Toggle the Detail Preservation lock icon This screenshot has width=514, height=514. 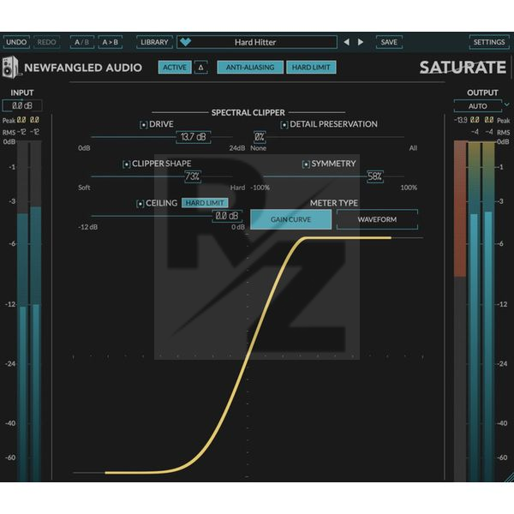point(284,124)
